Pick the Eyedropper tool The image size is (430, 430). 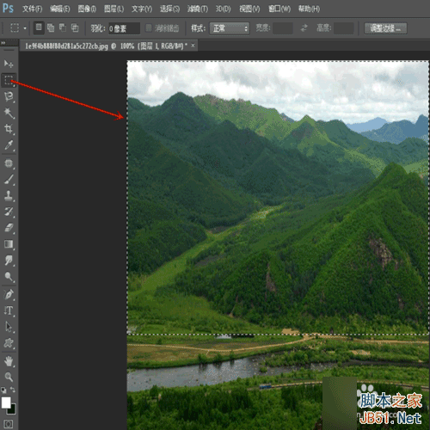(x=9, y=145)
